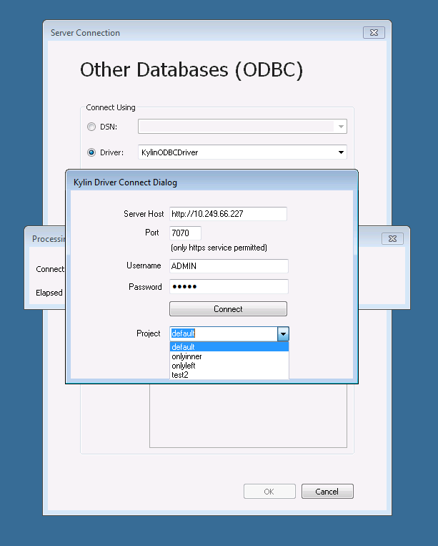Choose 'default' in the Project list

[229, 347]
